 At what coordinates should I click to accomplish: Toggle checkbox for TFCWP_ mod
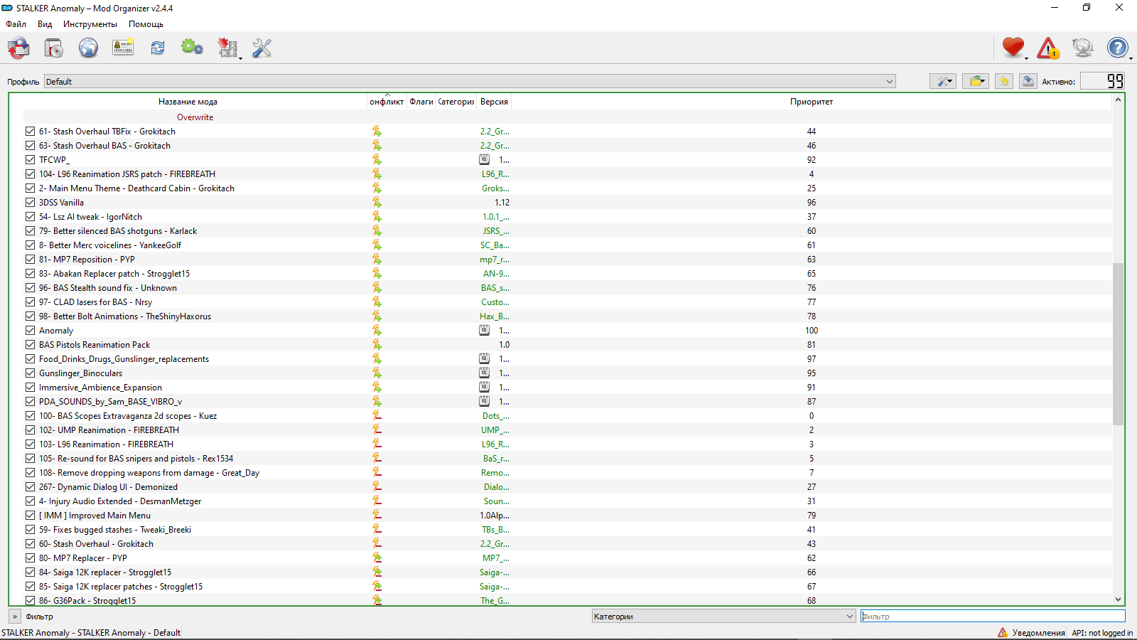point(30,159)
